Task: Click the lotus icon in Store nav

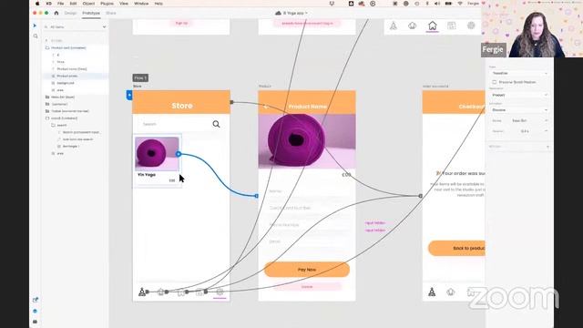Action: pos(161,292)
